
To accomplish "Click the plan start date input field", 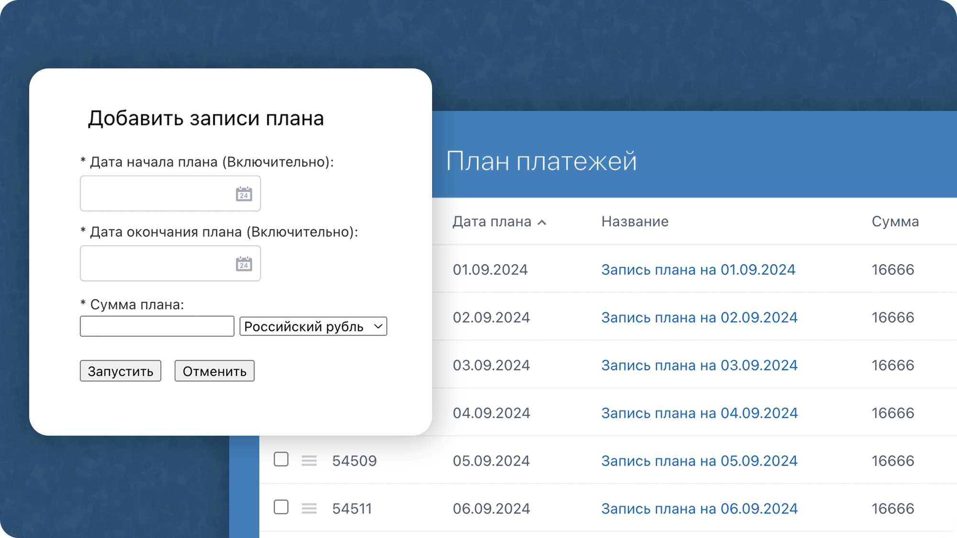I will point(156,194).
